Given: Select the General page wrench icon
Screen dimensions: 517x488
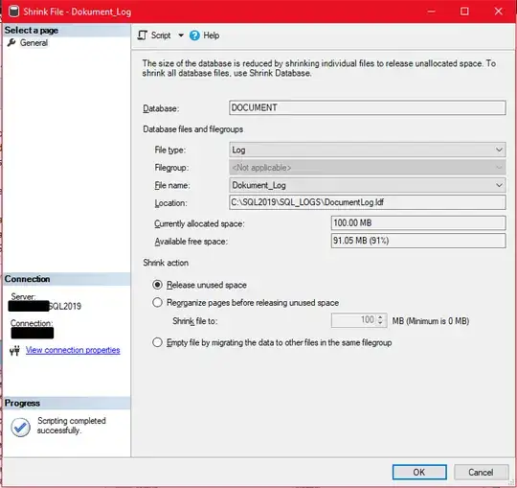Looking at the screenshot, I should click(x=11, y=42).
